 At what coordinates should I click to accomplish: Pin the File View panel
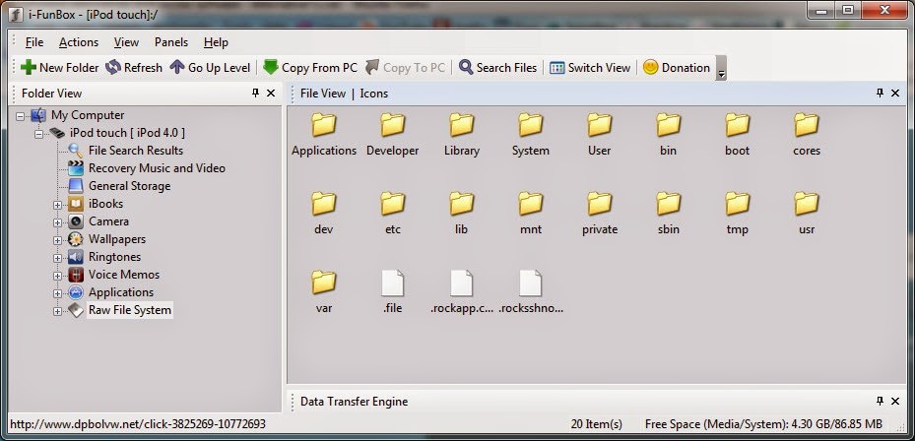880,93
